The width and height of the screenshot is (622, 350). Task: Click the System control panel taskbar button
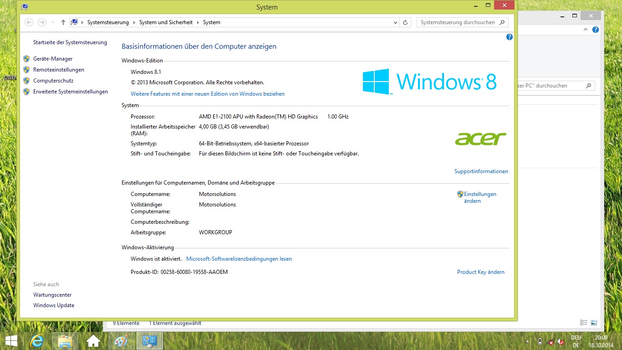pos(150,341)
